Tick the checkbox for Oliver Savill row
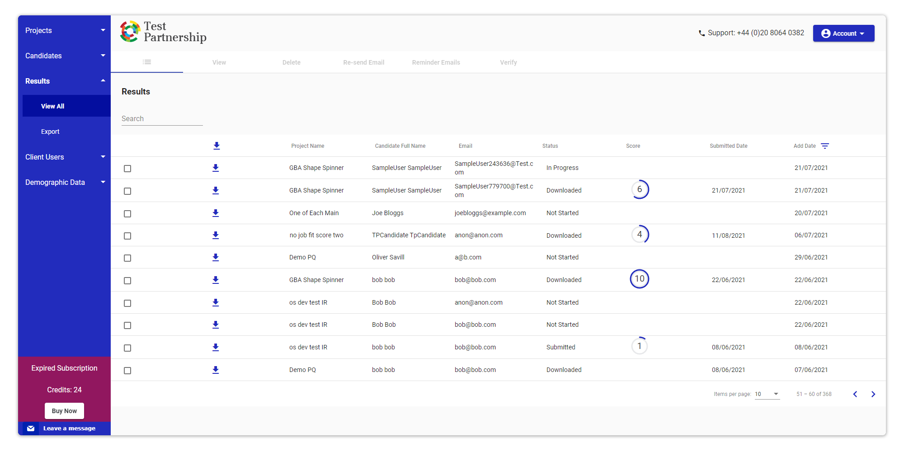 pos(127,258)
